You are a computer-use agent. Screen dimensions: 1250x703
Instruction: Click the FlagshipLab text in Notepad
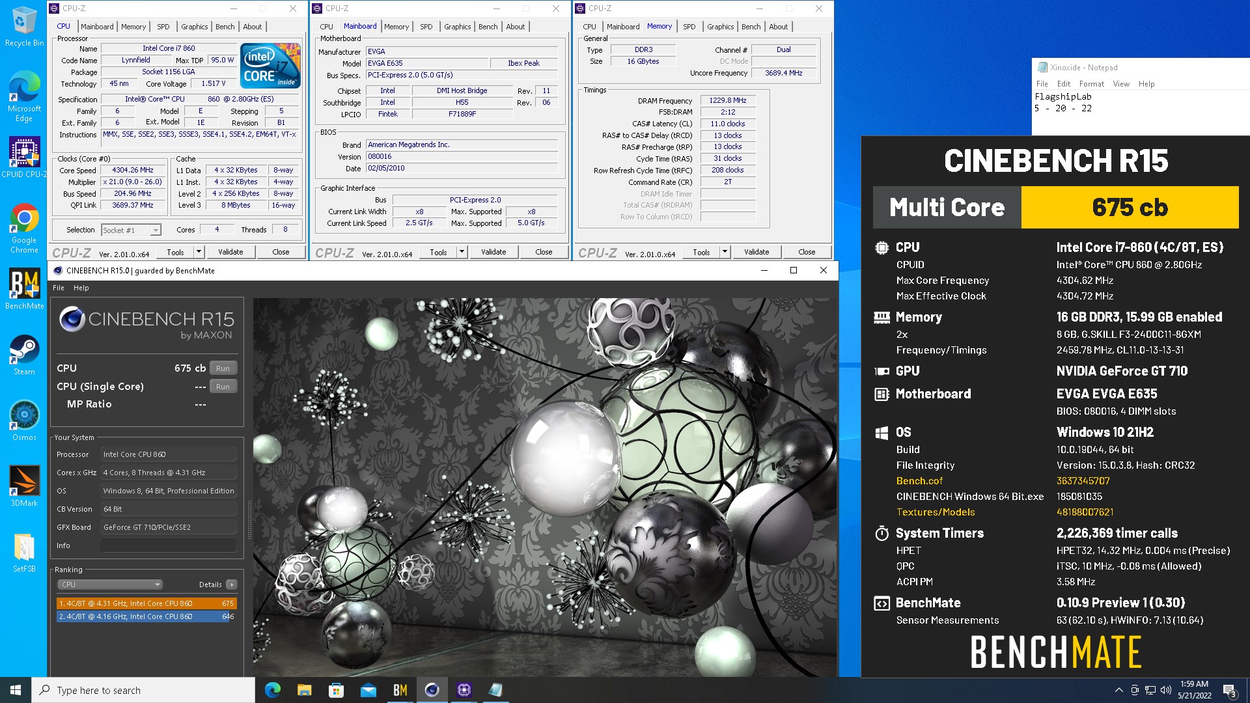pyautogui.click(x=1063, y=97)
